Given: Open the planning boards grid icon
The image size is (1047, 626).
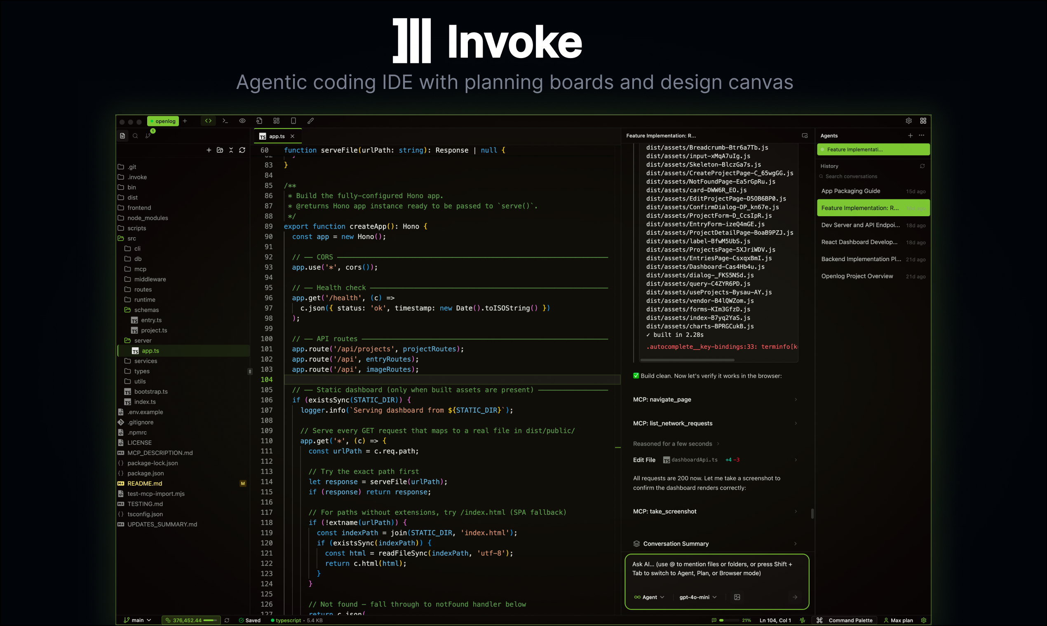Looking at the screenshot, I should point(277,121).
